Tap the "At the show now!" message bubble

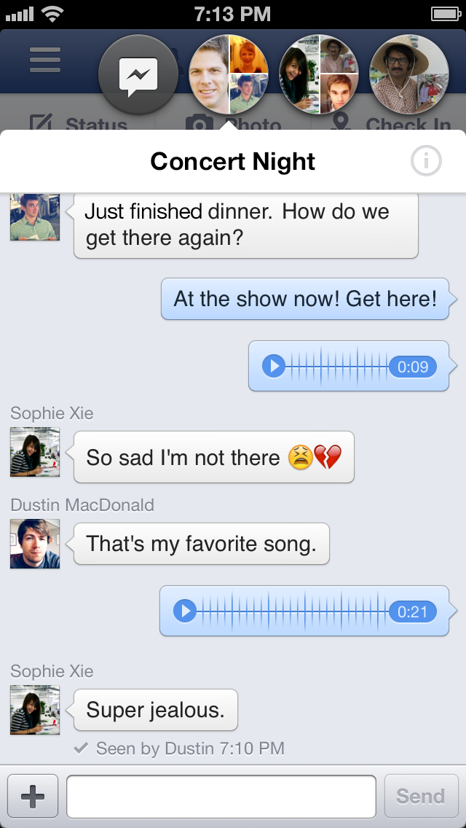pos(305,299)
